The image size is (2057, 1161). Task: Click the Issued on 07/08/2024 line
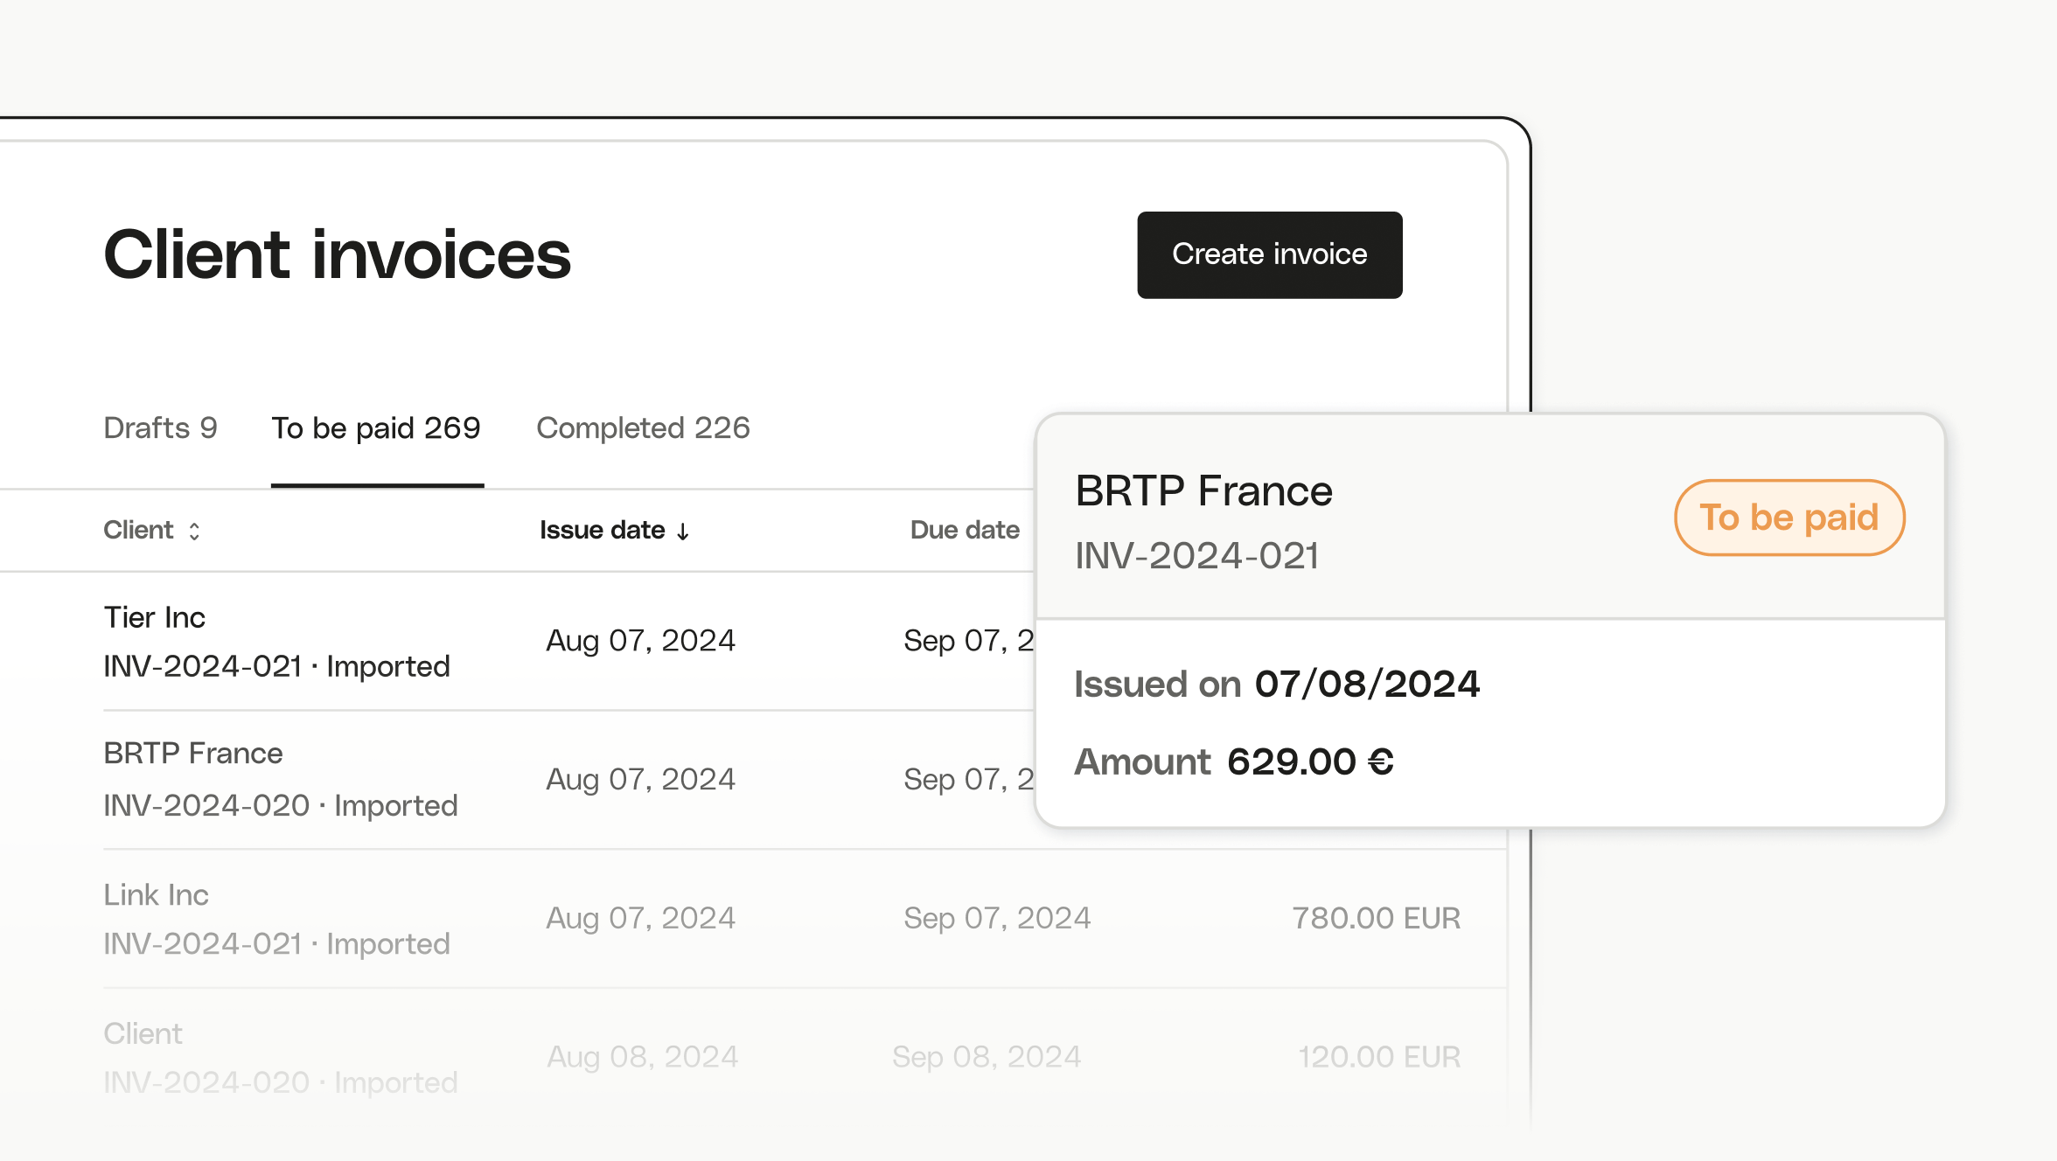(1277, 684)
